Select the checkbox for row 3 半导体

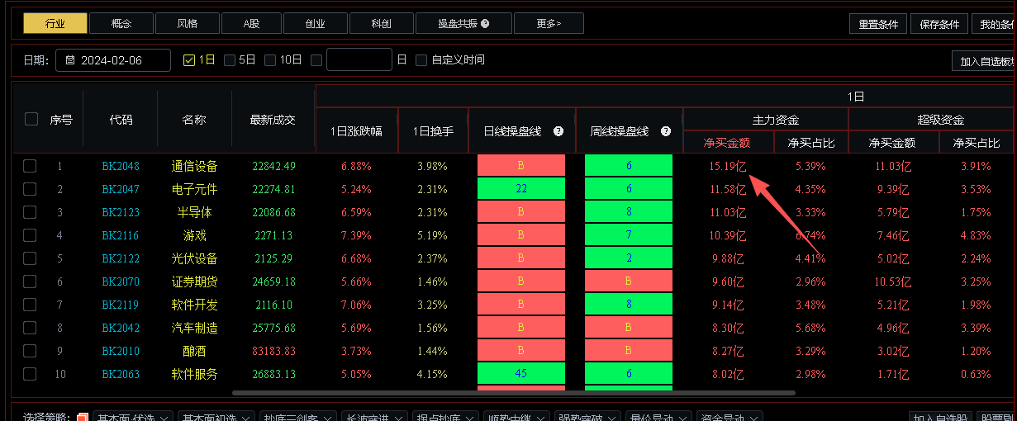click(30, 212)
